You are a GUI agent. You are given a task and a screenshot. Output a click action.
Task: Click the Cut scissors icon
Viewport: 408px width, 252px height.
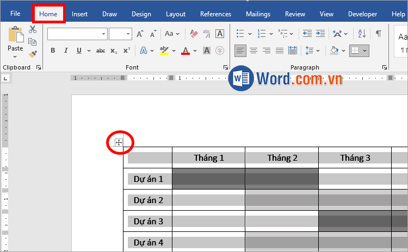click(x=33, y=29)
